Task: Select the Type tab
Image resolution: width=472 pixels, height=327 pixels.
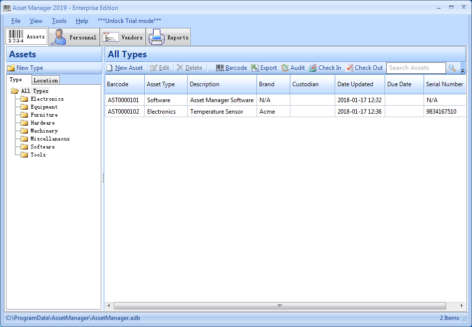Action: 16,80
